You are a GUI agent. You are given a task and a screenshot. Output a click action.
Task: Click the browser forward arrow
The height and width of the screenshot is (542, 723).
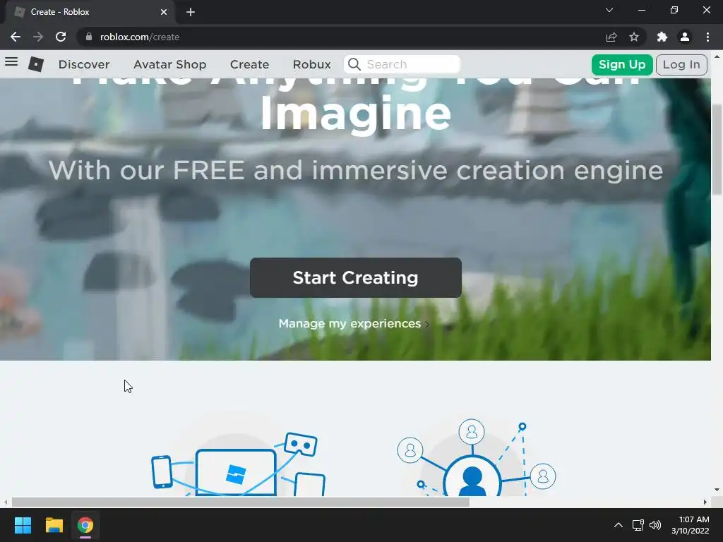[x=38, y=37]
